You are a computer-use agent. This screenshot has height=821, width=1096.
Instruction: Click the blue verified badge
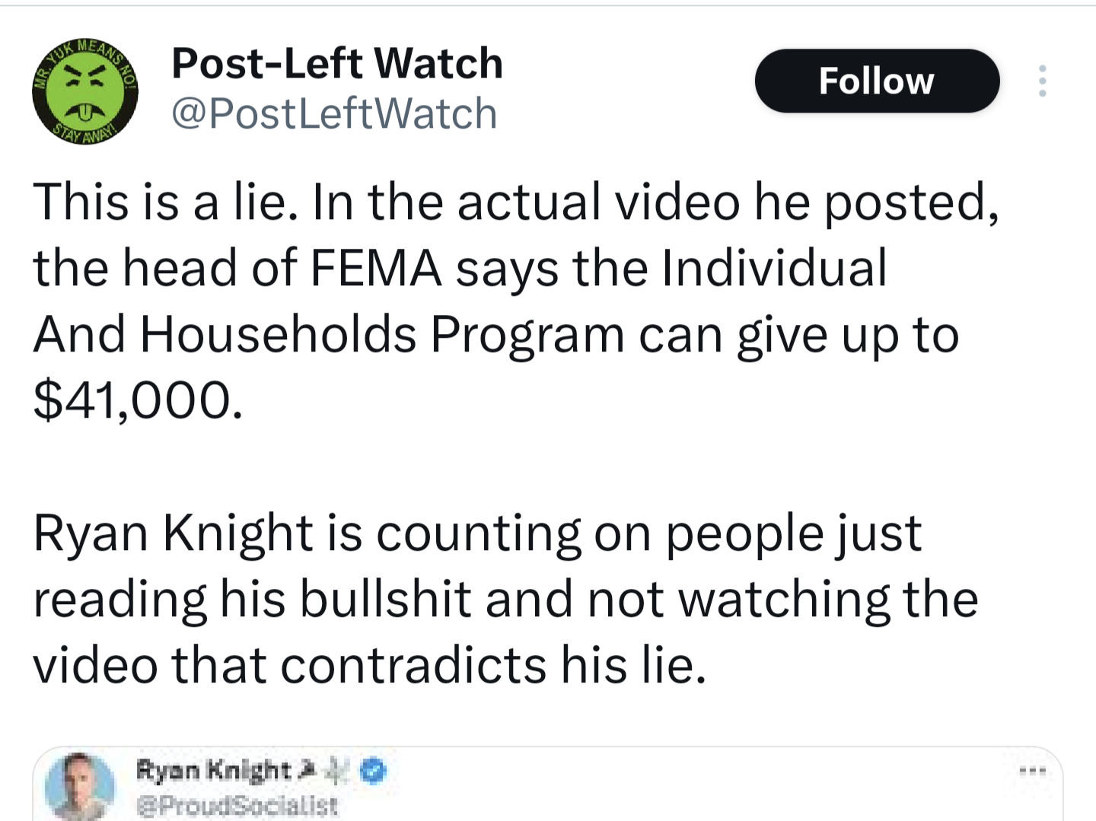click(x=373, y=772)
